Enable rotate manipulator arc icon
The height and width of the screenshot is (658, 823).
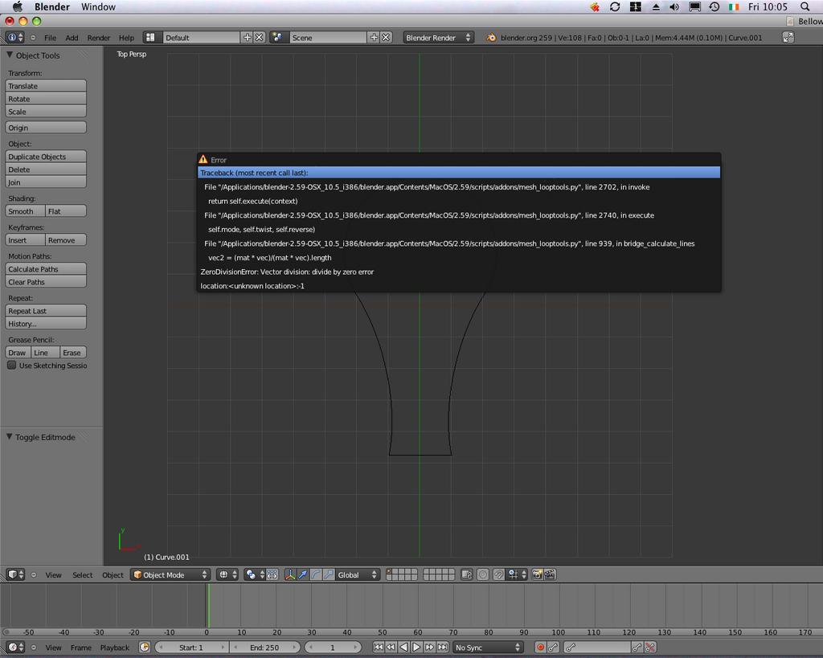click(x=315, y=574)
